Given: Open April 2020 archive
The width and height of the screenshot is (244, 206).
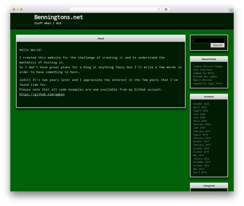Looking at the screenshot, I should tap(200, 121).
